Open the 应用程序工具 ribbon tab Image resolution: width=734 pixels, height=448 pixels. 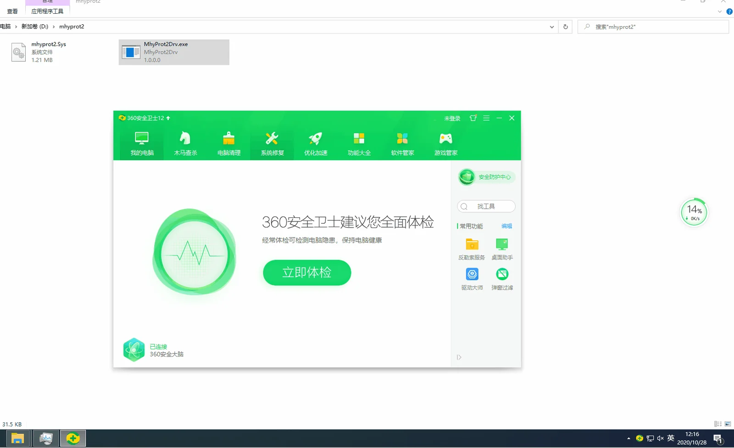(47, 11)
